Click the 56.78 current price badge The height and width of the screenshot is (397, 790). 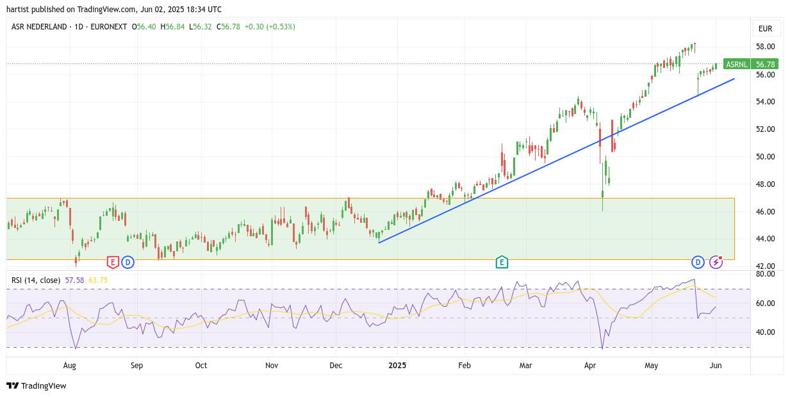pos(765,64)
